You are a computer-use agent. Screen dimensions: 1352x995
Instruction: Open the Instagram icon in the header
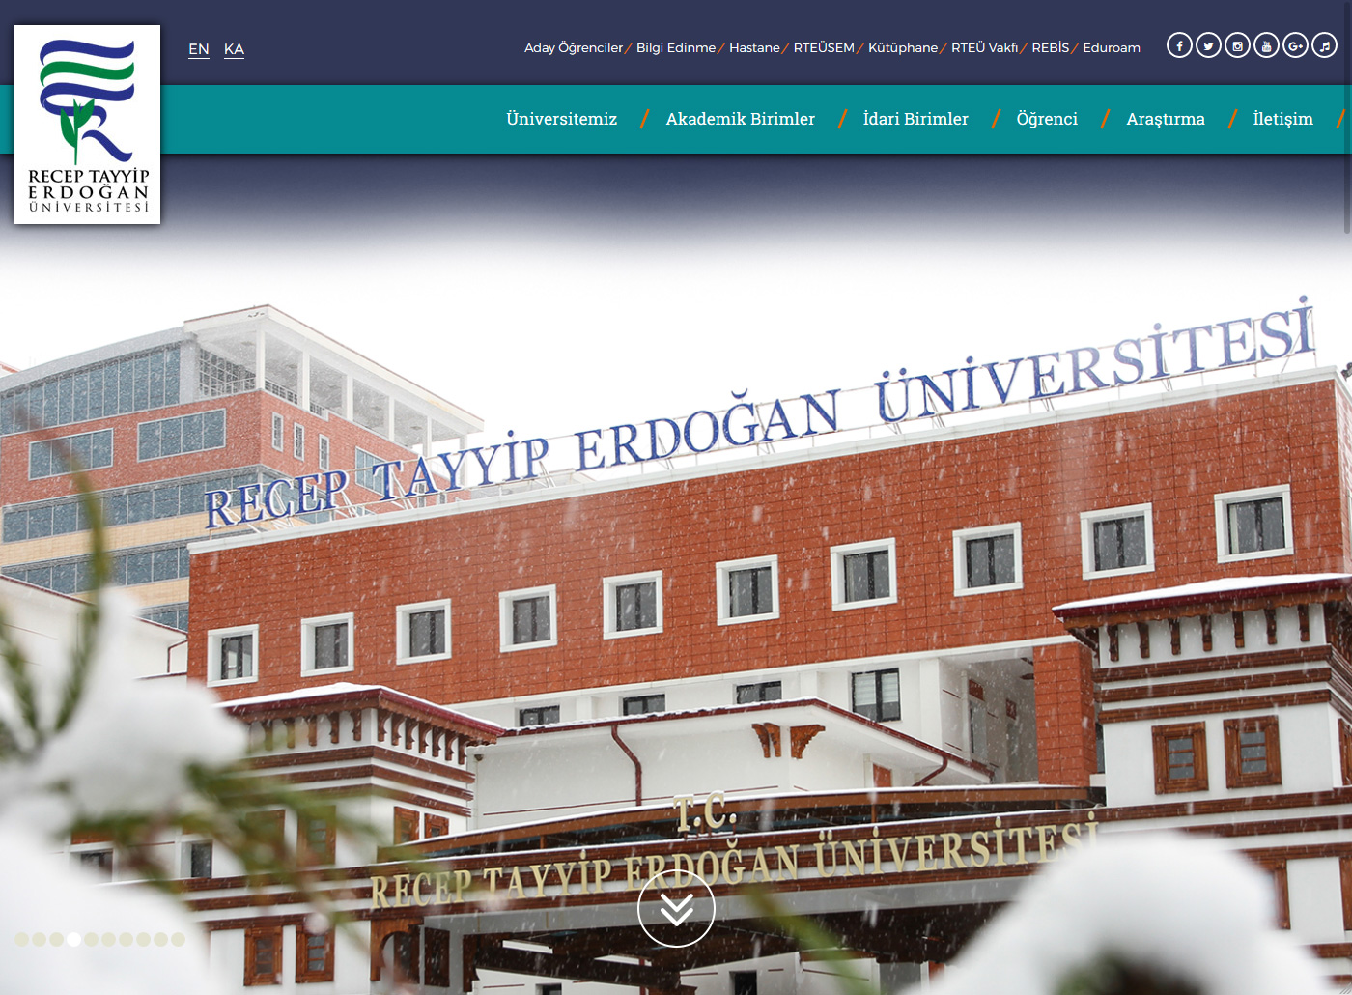point(1237,44)
